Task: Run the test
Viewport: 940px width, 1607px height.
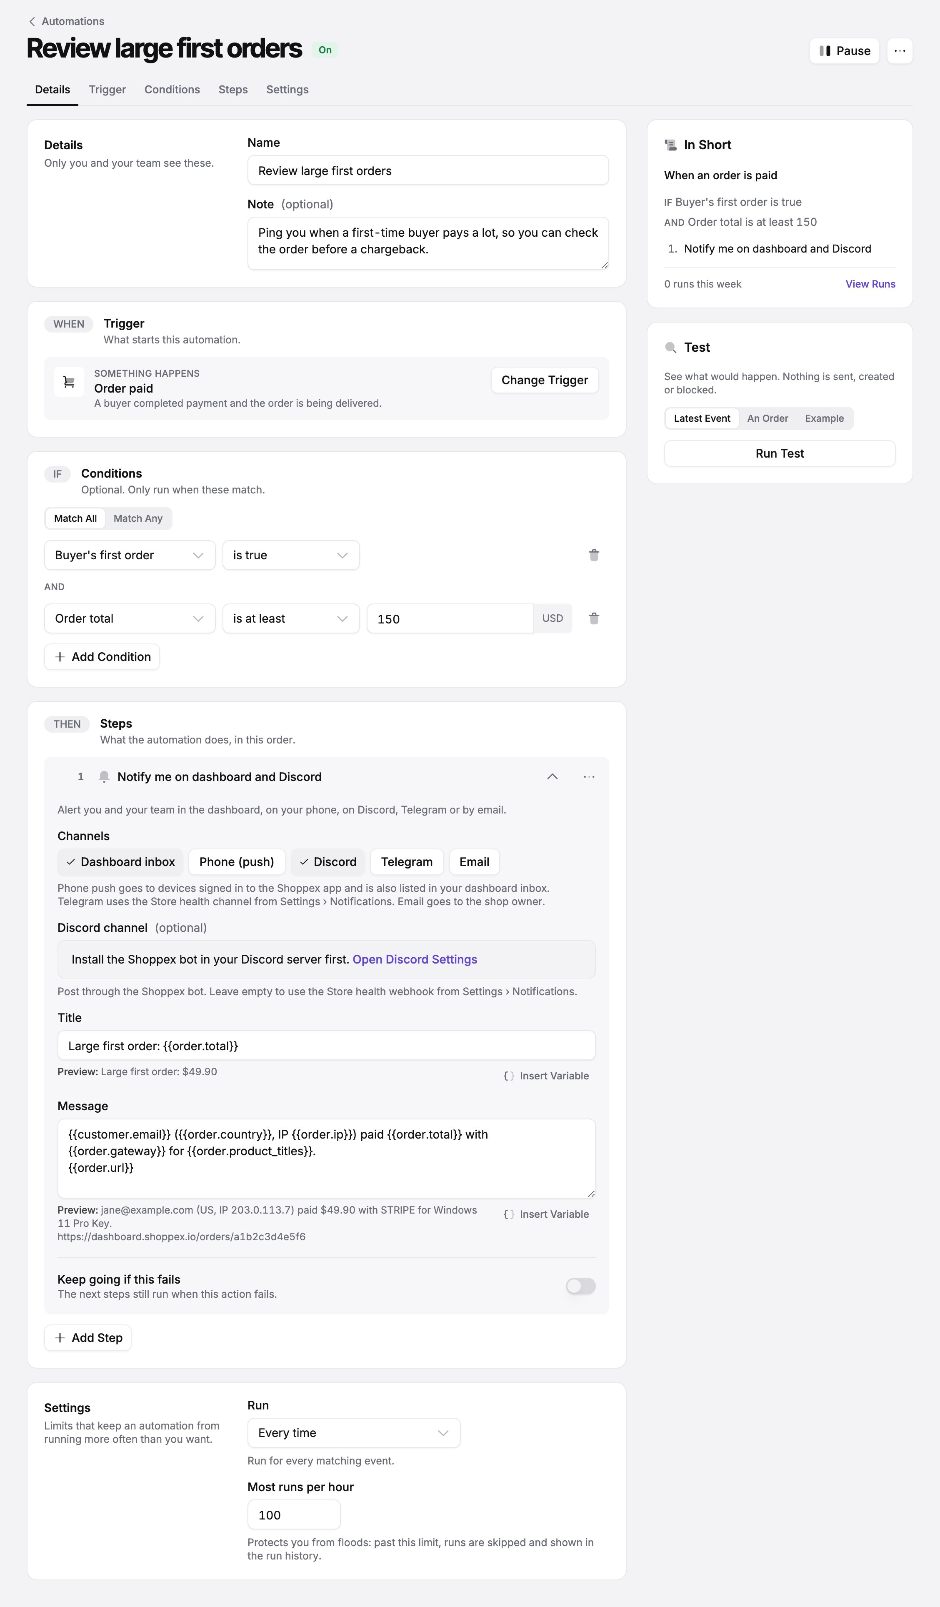Action: click(779, 453)
